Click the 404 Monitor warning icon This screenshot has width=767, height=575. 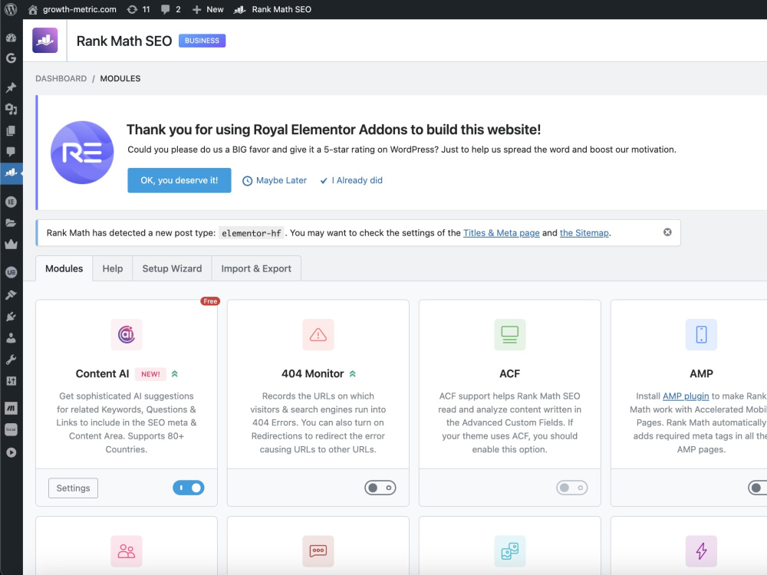318,334
